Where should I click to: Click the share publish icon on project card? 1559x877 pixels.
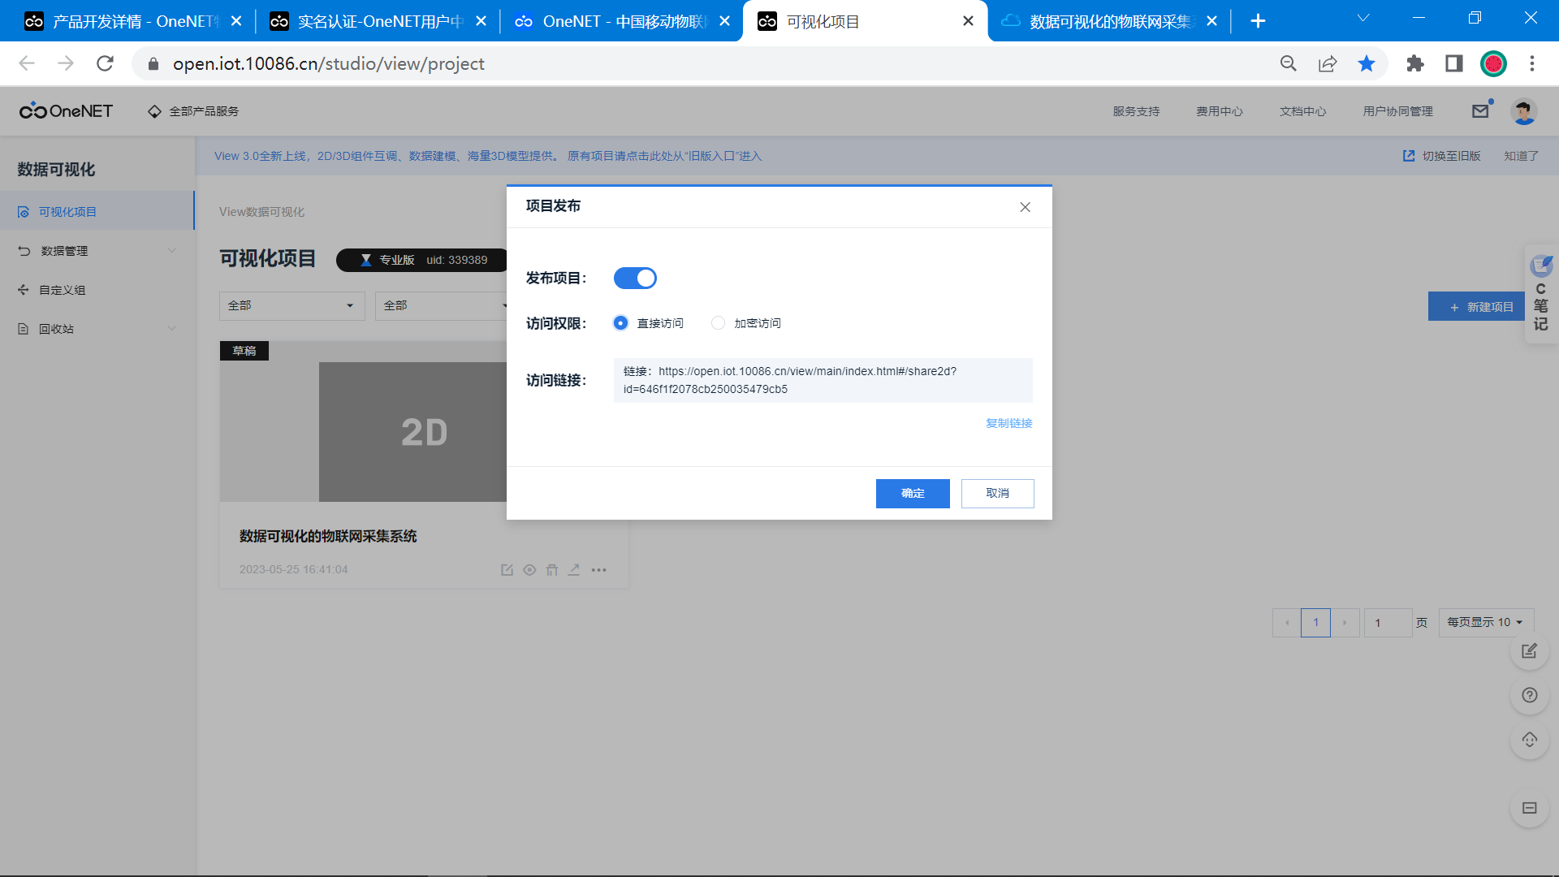click(x=574, y=570)
